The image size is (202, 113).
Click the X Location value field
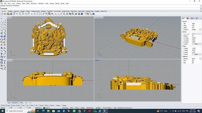[196, 38]
